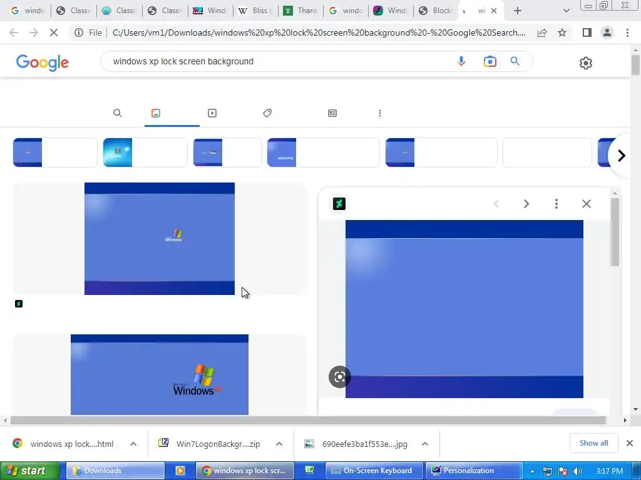
Task: Click the Lens search icon on preview image
Action: click(x=340, y=377)
